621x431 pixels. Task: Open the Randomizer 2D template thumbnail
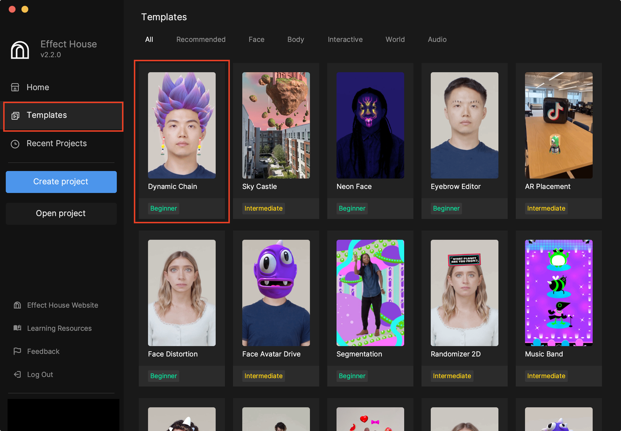(x=464, y=293)
